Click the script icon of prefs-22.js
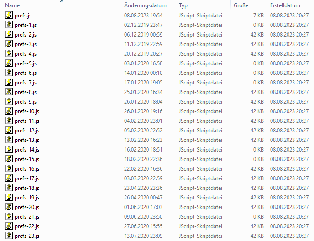Viewport: 314px width, 241px height. pyautogui.click(x=9, y=226)
